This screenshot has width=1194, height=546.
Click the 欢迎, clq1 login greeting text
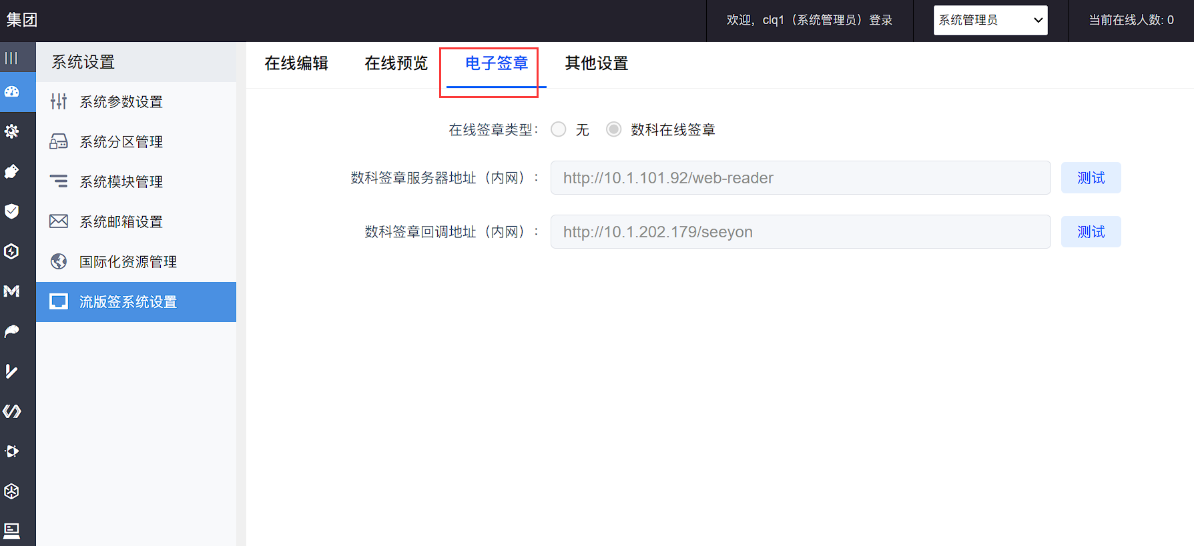pos(810,20)
